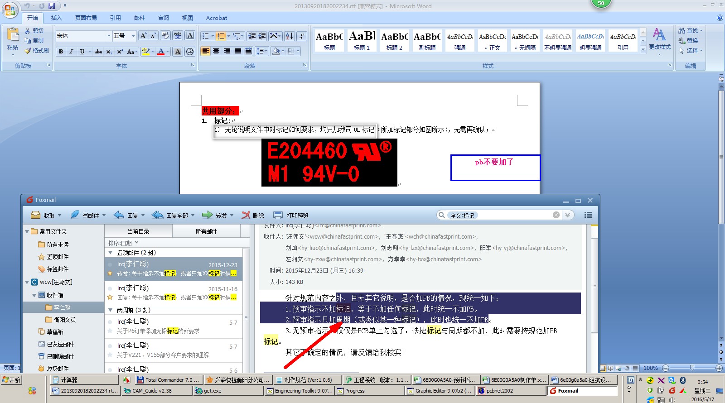Image resolution: width=725 pixels, height=403 pixels.
Task: Click the right alignment icon
Action: (x=227, y=51)
